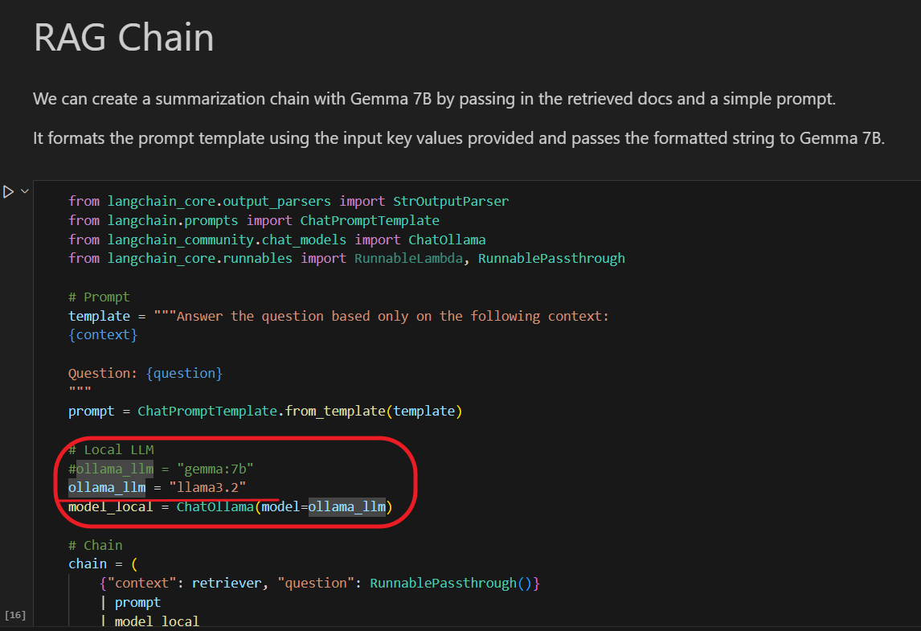Click the 'chain = (' line
The height and width of the screenshot is (631, 921).
[103, 564]
